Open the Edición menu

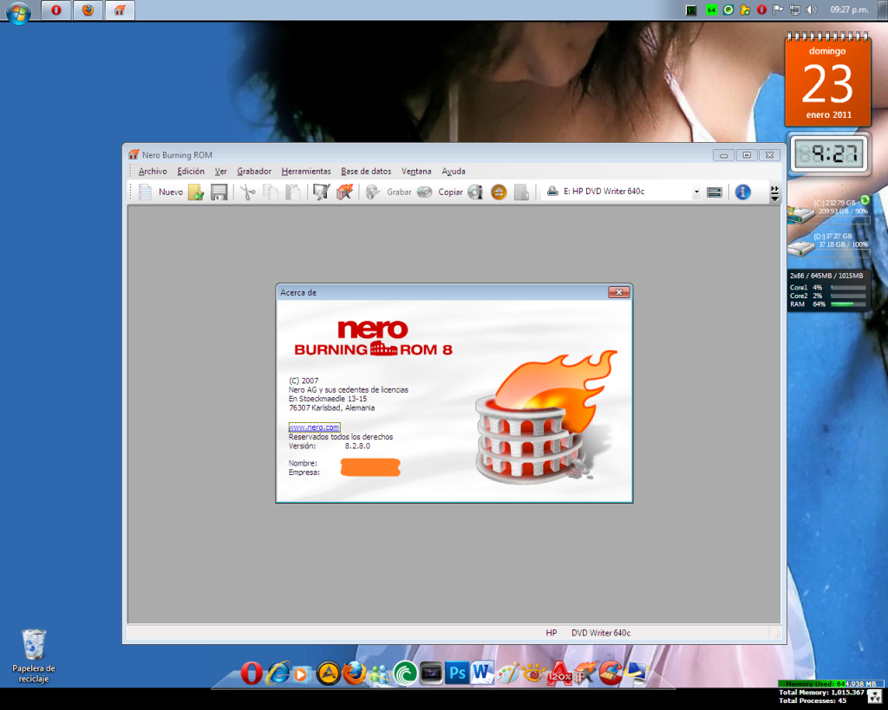coord(191,171)
